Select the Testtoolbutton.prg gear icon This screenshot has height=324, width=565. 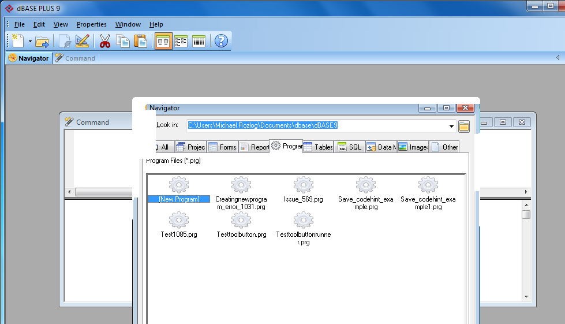click(241, 220)
